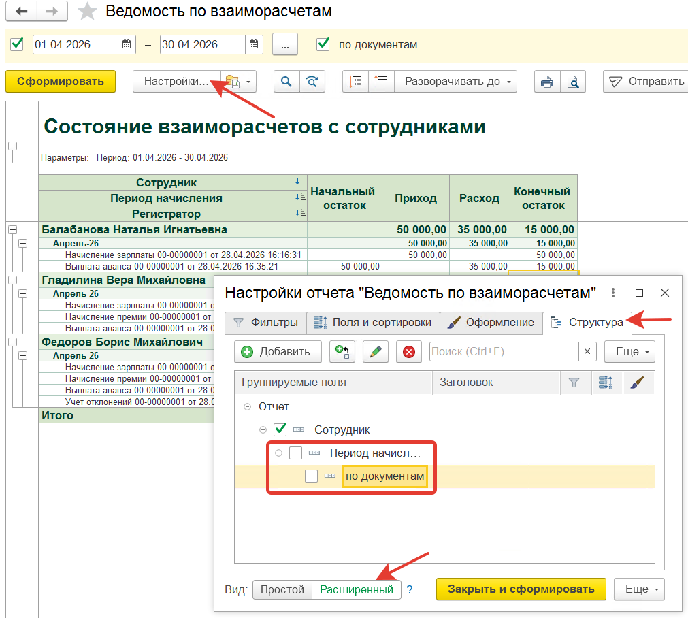Click the magnifier Find icon

tap(286, 82)
